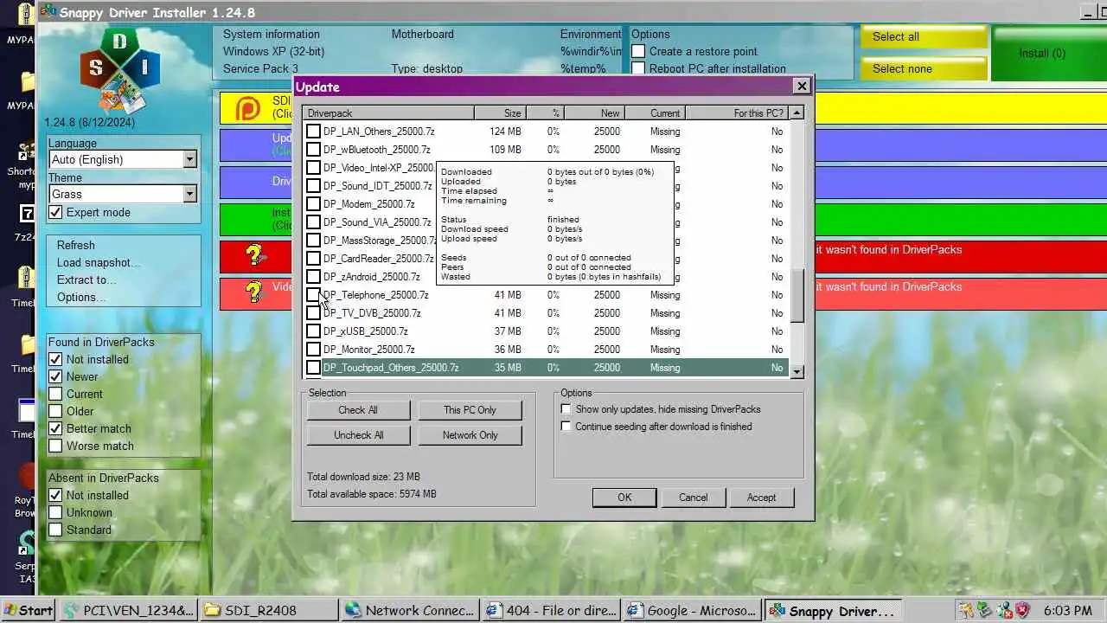Click the driverpack list scrollbar up arrow

(x=797, y=112)
